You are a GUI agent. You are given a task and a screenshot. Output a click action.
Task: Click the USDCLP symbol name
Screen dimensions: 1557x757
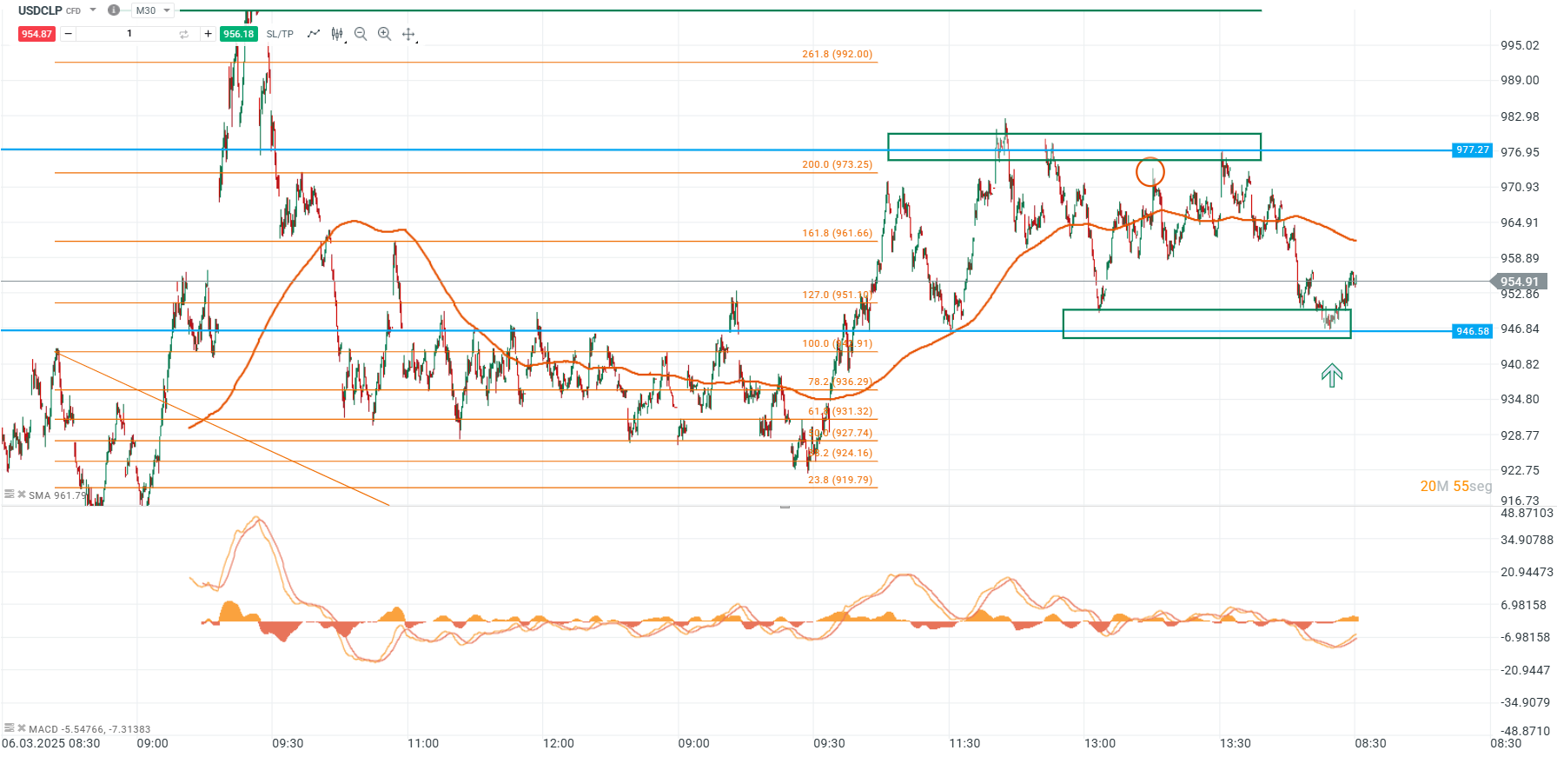40,10
